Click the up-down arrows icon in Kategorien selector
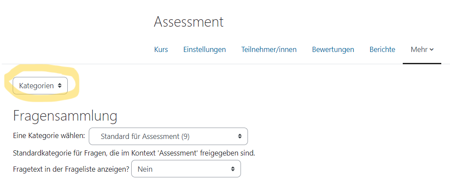The image size is (450, 180). point(59,86)
